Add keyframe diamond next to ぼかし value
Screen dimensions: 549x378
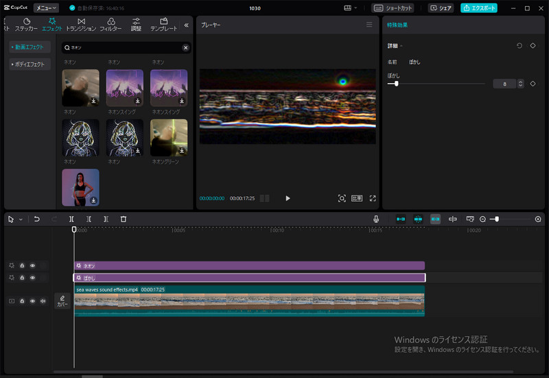pos(533,84)
